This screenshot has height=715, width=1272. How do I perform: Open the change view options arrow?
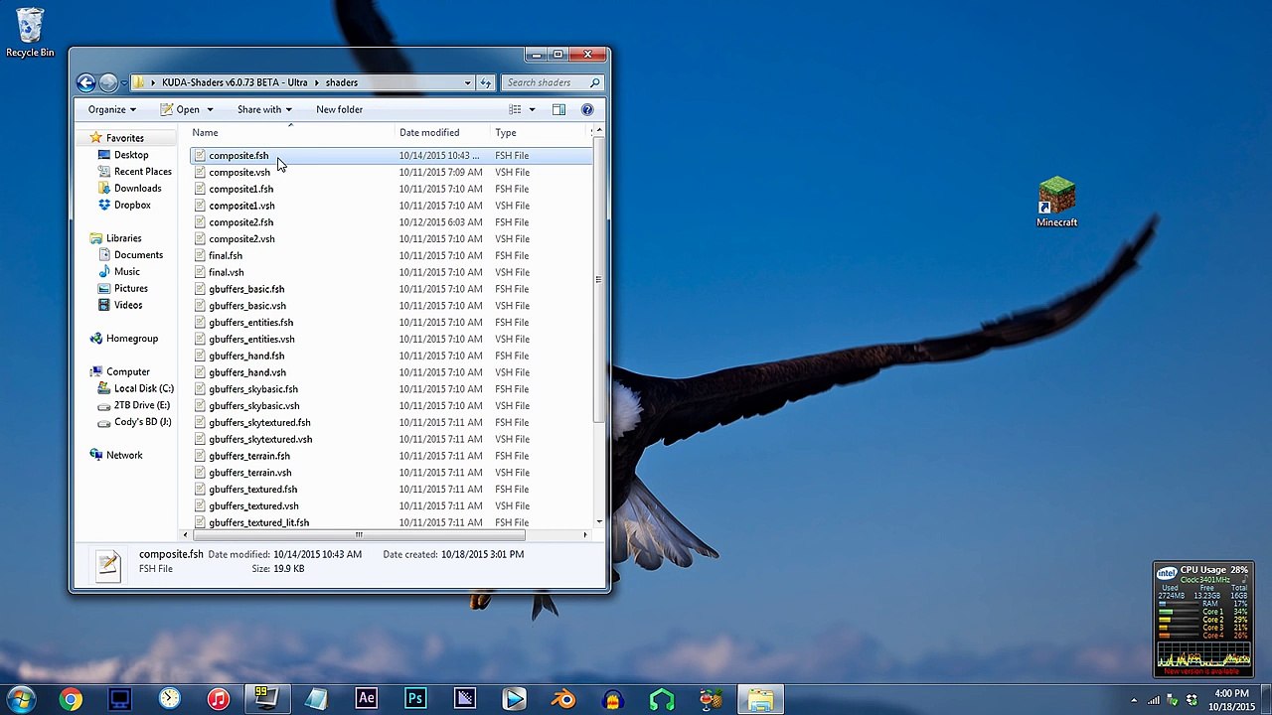pos(532,109)
